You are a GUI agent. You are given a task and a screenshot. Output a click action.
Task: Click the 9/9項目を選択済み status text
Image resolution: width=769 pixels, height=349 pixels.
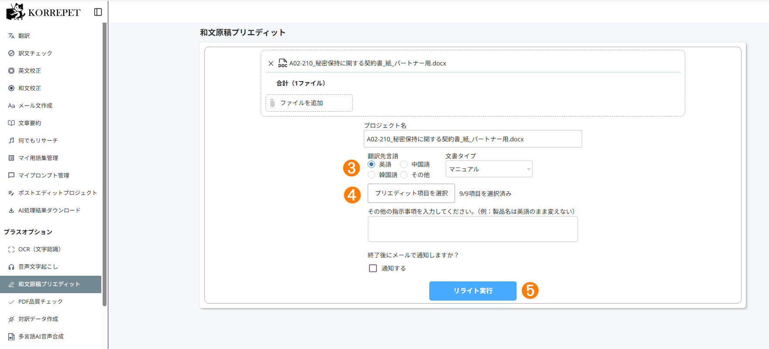(485, 194)
